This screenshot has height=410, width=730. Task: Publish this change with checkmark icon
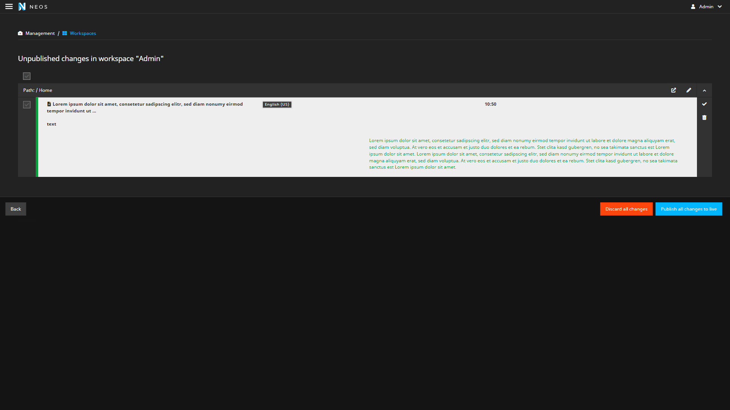[x=704, y=104]
